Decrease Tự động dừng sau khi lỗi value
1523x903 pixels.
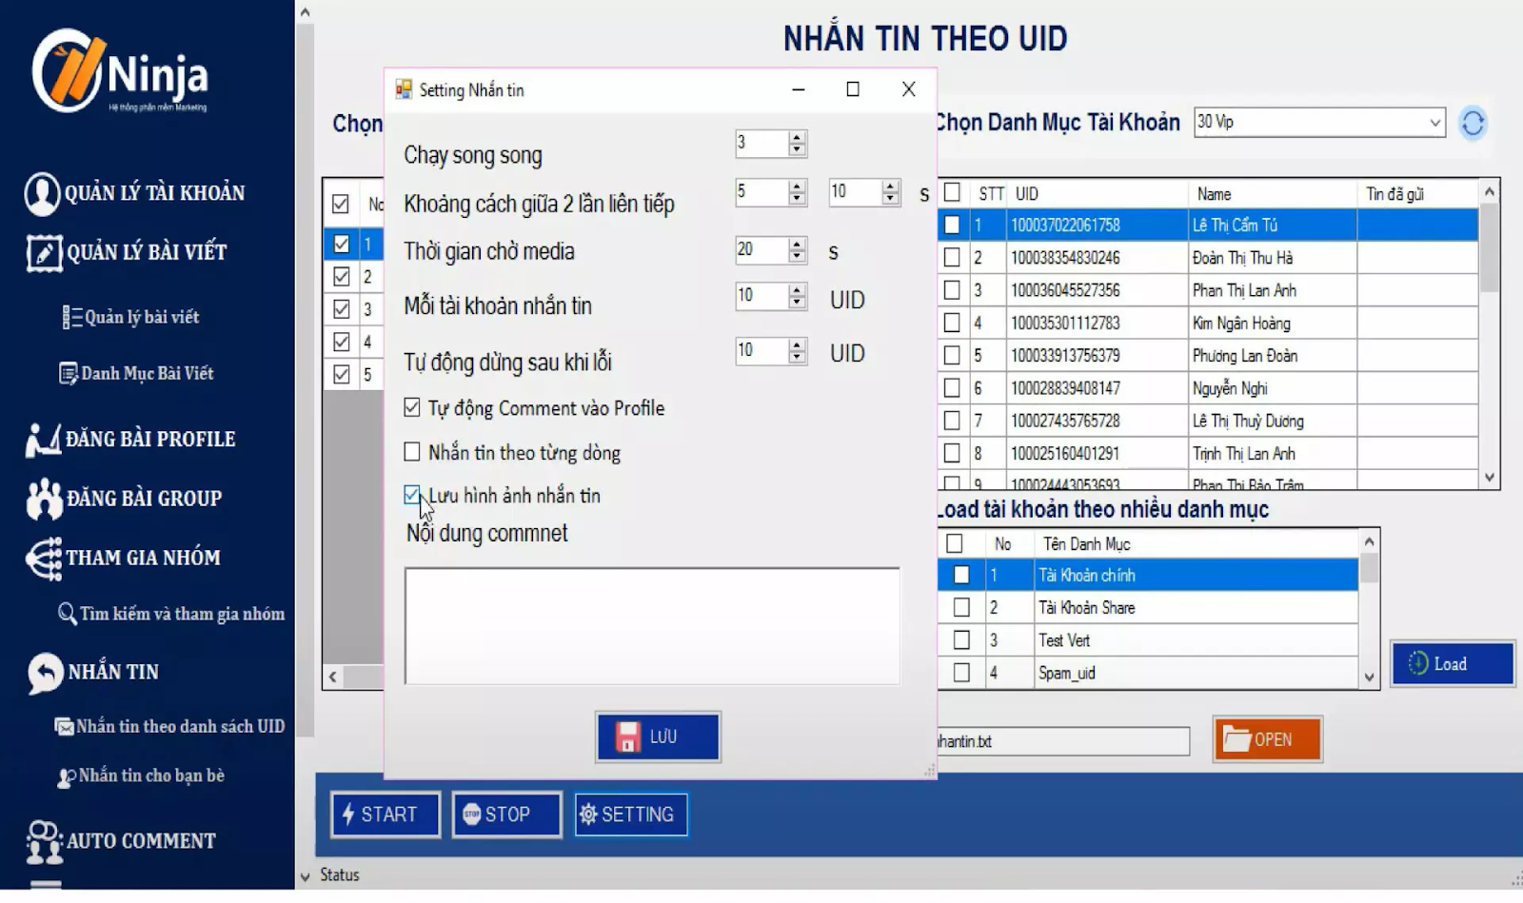[x=798, y=358]
